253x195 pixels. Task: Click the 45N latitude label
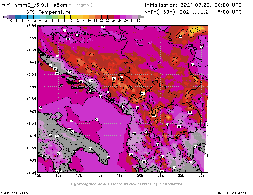click(33, 38)
